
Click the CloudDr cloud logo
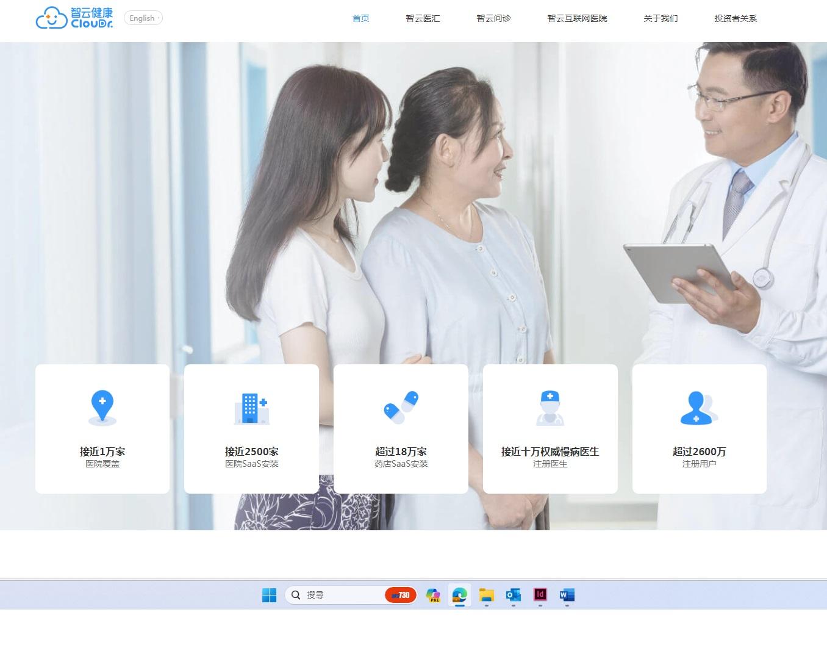coord(74,18)
